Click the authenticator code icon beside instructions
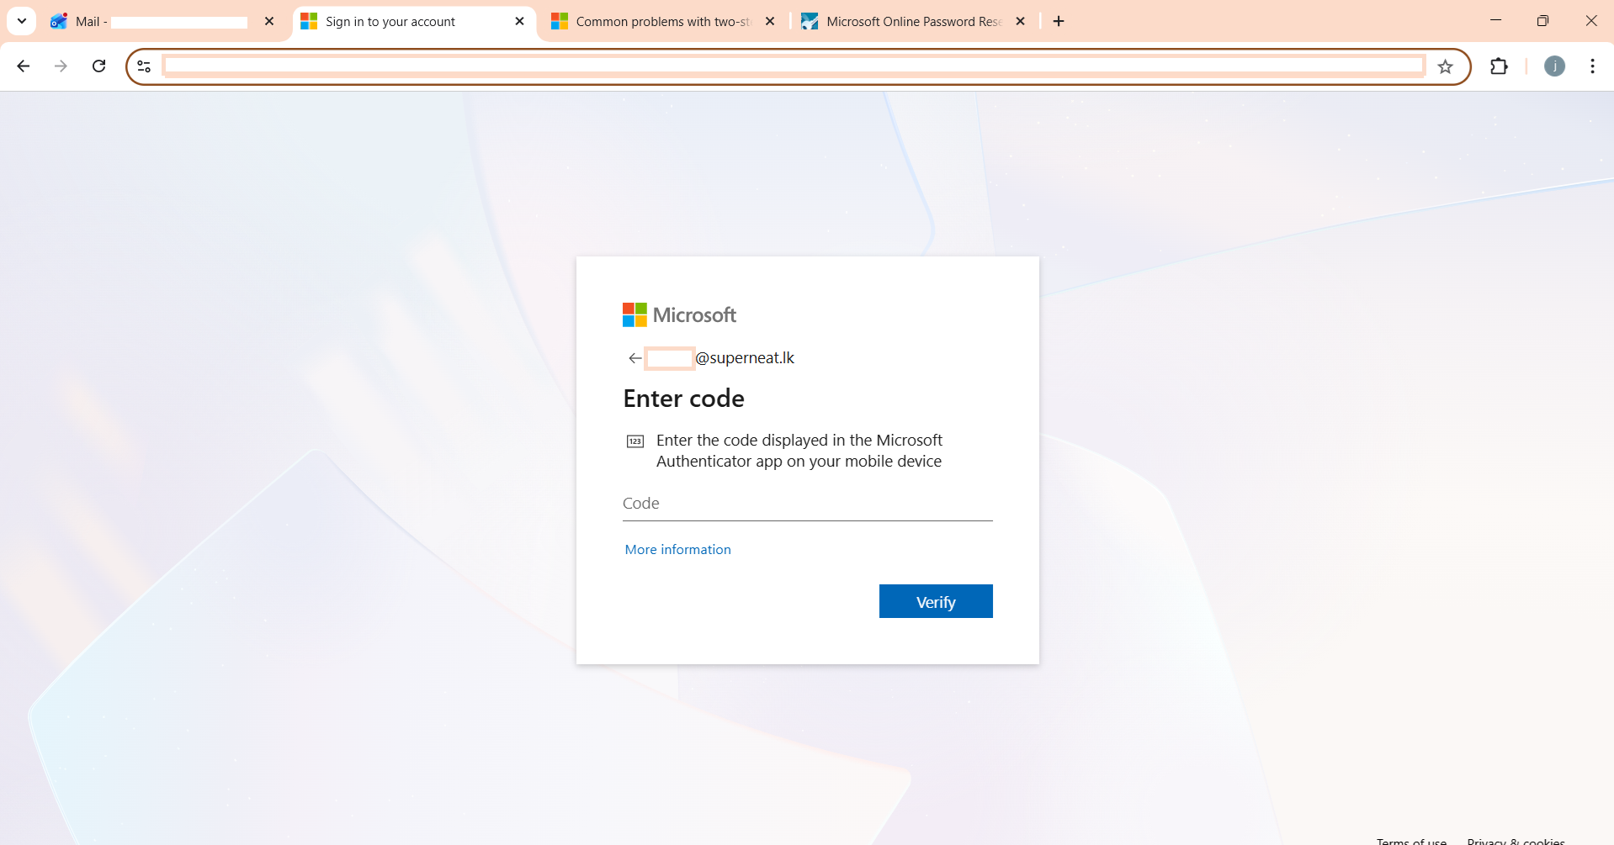Viewport: 1614px width, 845px height. tap(635, 441)
